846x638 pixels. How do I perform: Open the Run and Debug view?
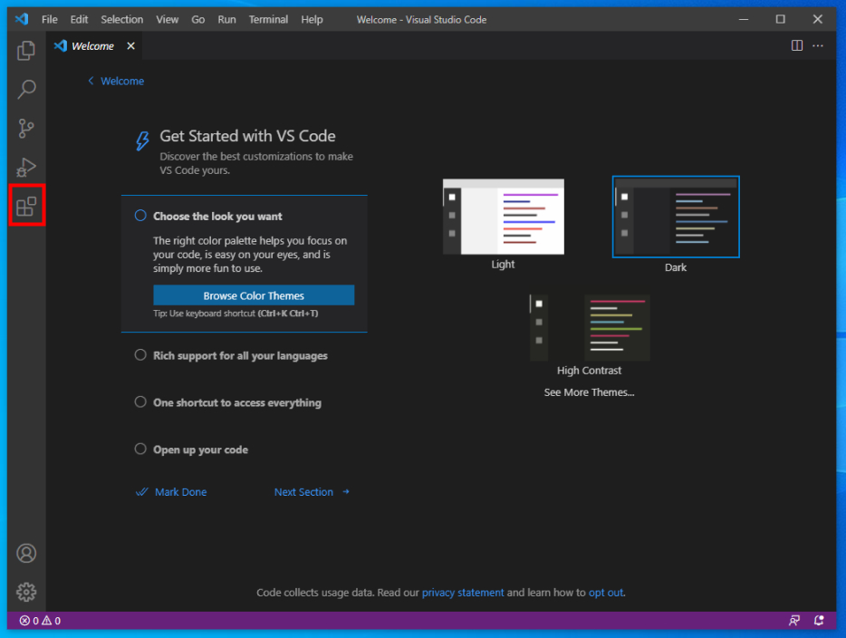pyautogui.click(x=26, y=168)
